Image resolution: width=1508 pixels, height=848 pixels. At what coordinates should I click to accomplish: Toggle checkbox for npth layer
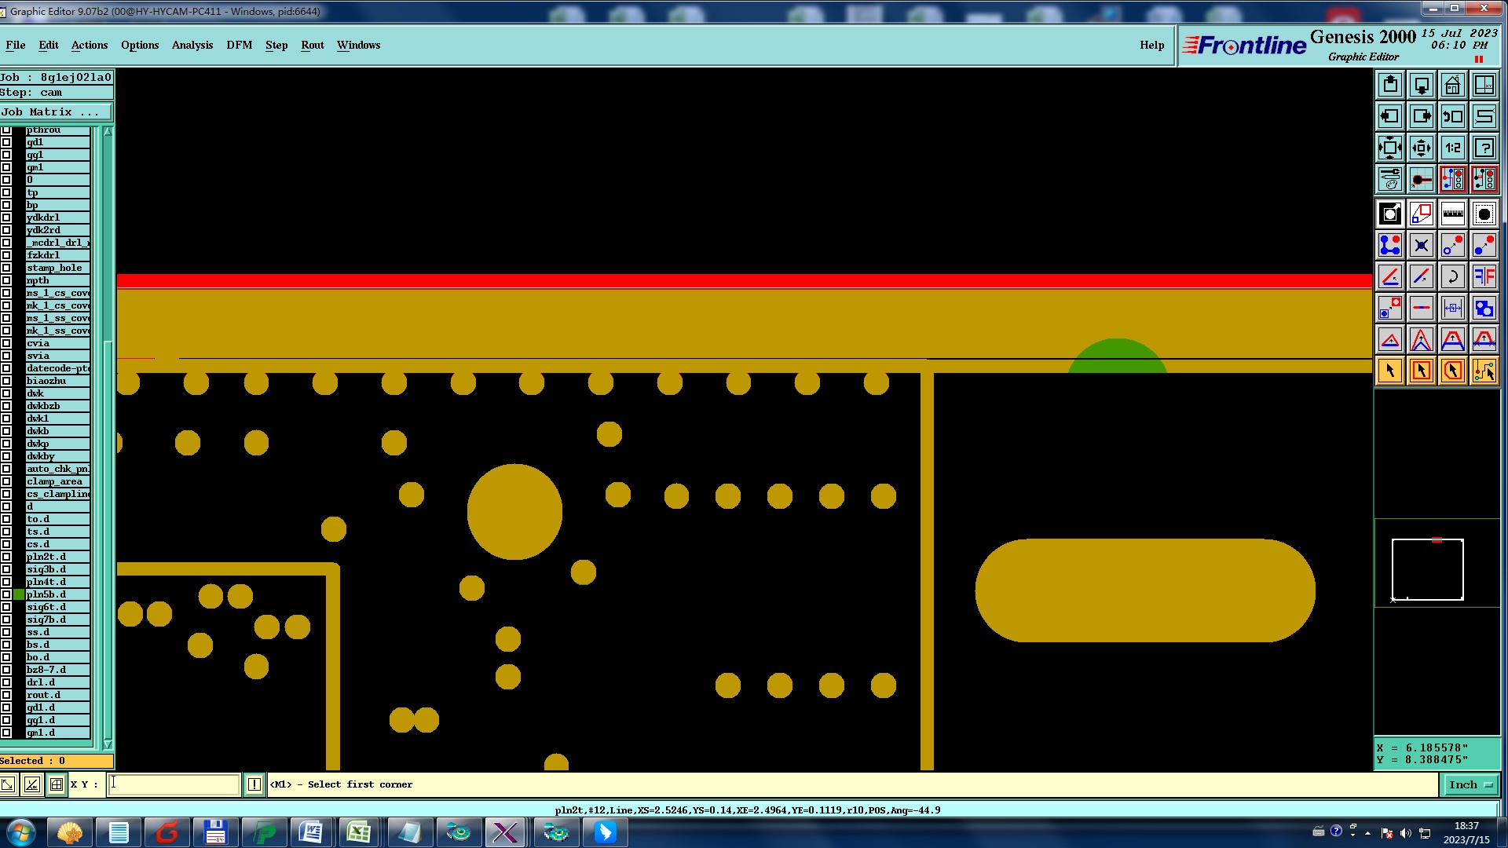tap(6, 280)
